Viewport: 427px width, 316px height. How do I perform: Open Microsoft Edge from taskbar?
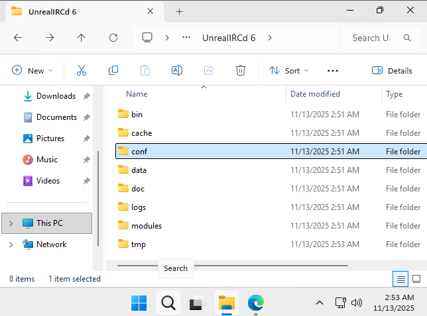256,303
